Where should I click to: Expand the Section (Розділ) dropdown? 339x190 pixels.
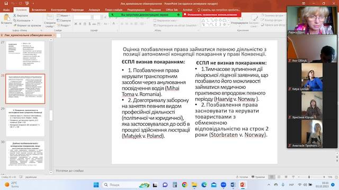tap(64, 25)
